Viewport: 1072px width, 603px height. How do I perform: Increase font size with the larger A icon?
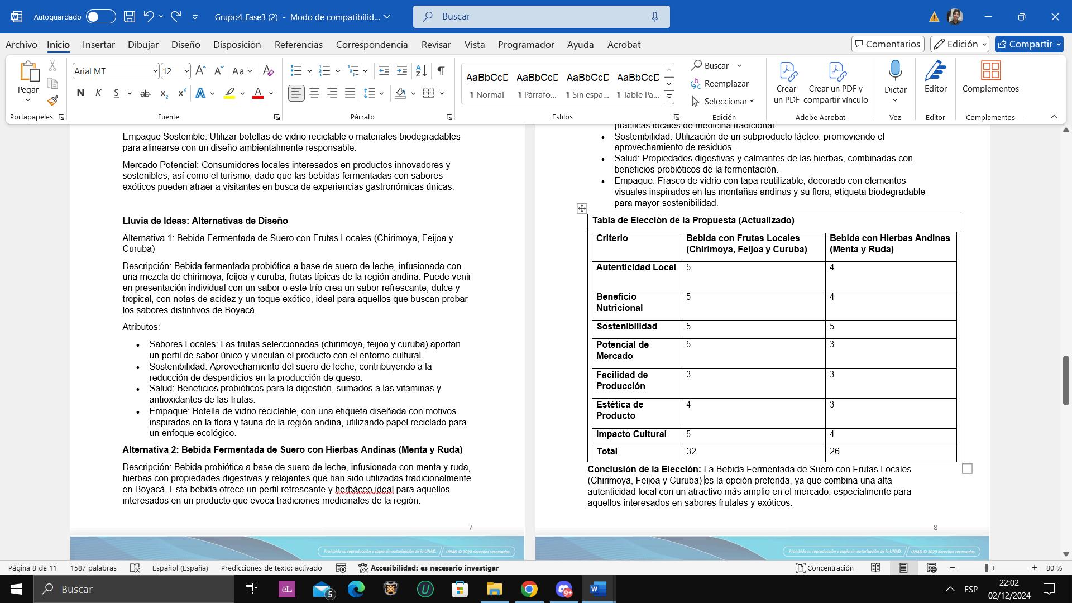point(201,71)
